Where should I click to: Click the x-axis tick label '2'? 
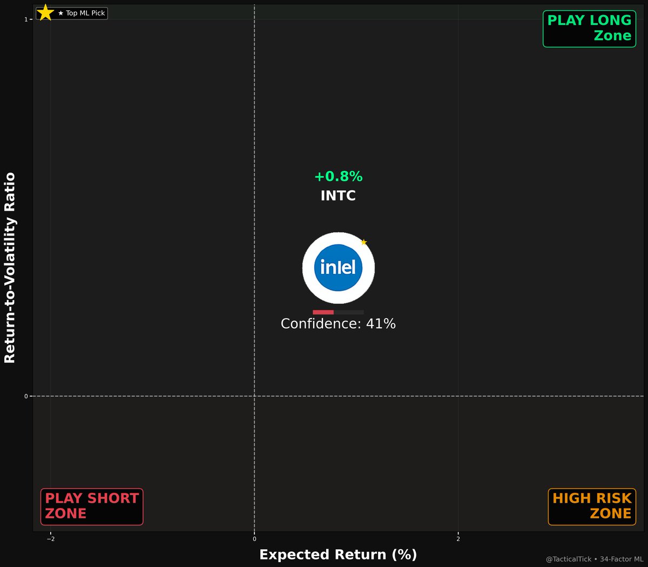pyautogui.click(x=458, y=538)
